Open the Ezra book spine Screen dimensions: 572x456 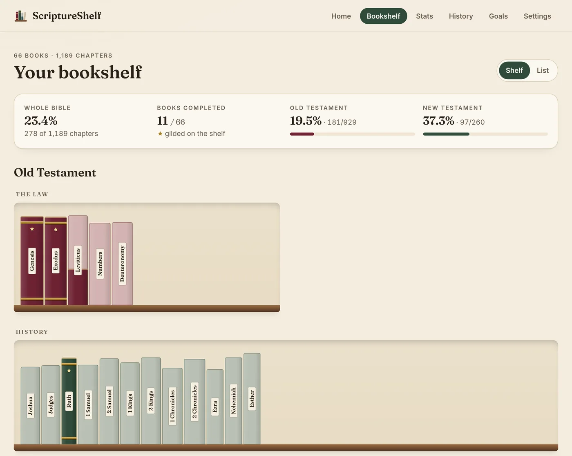point(215,407)
